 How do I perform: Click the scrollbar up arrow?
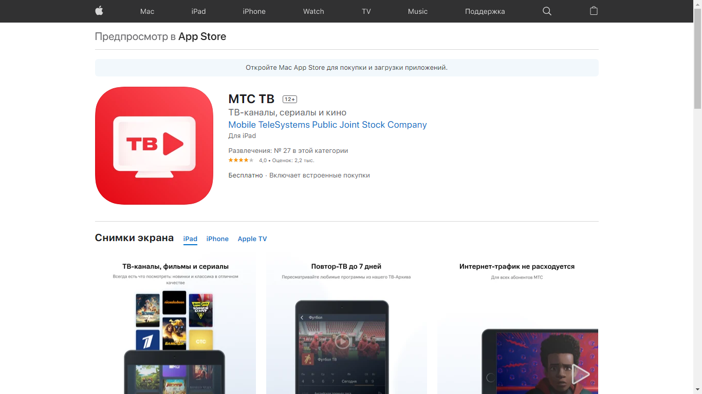point(697,4)
